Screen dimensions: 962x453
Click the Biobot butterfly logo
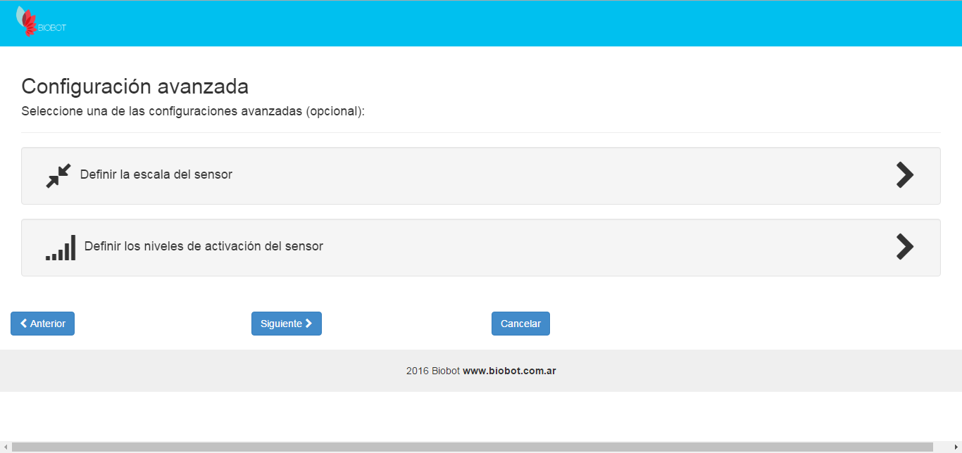(x=27, y=22)
